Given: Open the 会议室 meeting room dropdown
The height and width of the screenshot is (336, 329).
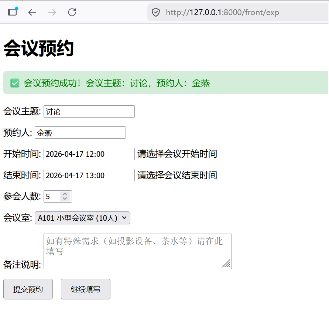Looking at the screenshot, I should pyautogui.click(x=82, y=218).
